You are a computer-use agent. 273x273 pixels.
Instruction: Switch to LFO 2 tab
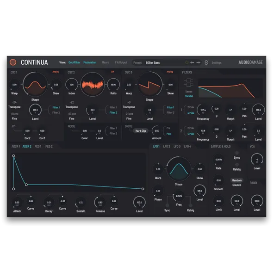[x=167, y=147]
